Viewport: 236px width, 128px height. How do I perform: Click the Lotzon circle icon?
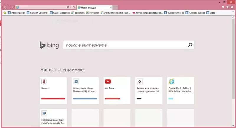140,82
